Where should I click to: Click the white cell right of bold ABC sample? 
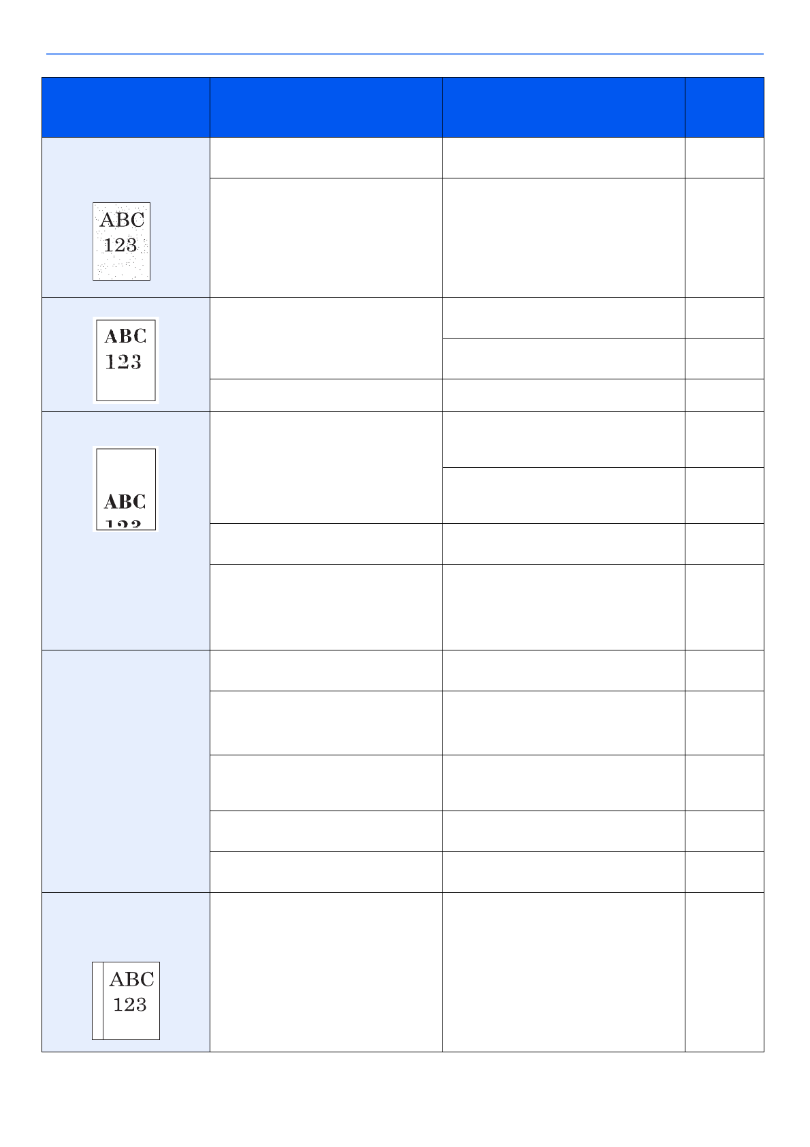pos(326,338)
